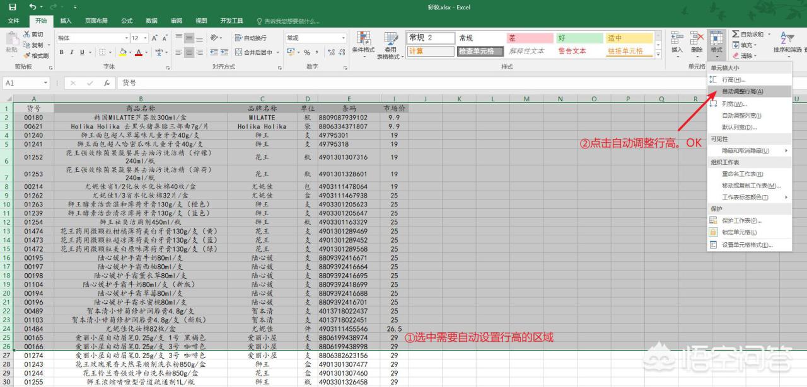807x387 pixels.
Task: Click the text orientation icon
Action: point(215,38)
